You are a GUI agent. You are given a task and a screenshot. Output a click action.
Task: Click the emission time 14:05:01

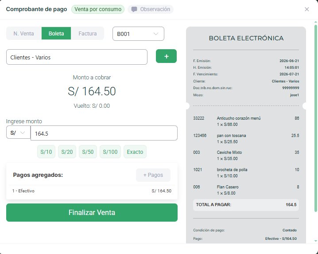(291, 67)
